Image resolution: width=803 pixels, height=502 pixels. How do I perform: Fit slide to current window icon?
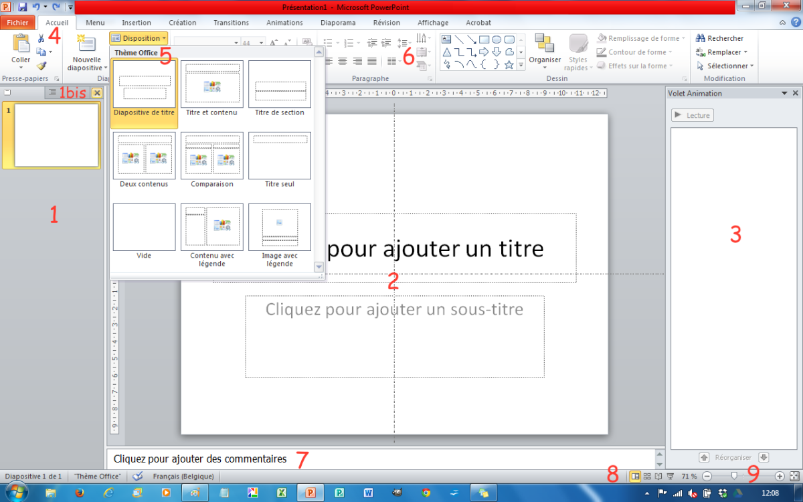tap(794, 476)
